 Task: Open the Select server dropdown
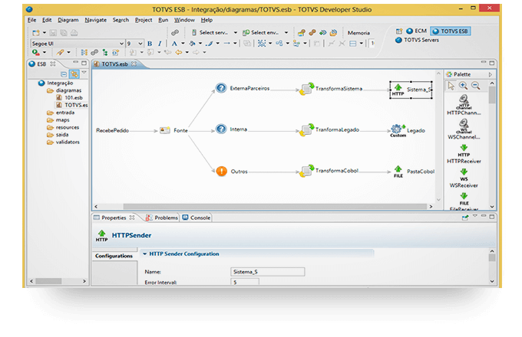coord(236,32)
